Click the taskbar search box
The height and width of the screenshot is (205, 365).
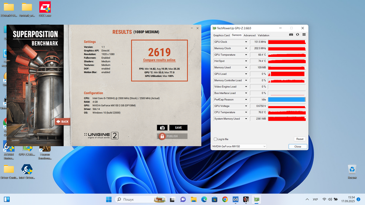141,200
